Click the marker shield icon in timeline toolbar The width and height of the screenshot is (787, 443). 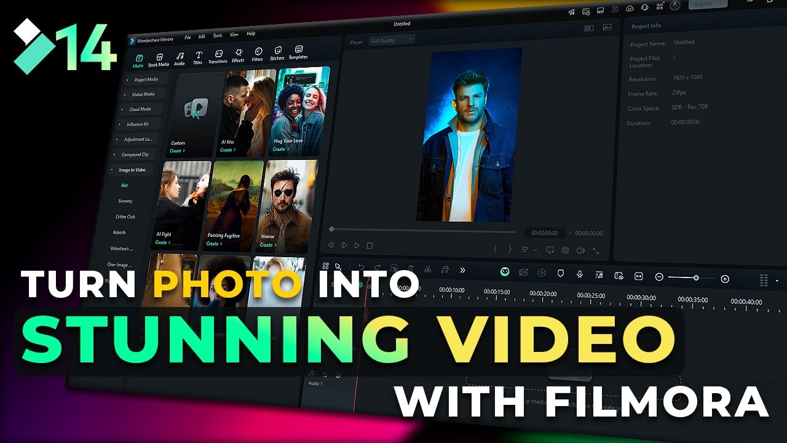pyautogui.click(x=560, y=273)
